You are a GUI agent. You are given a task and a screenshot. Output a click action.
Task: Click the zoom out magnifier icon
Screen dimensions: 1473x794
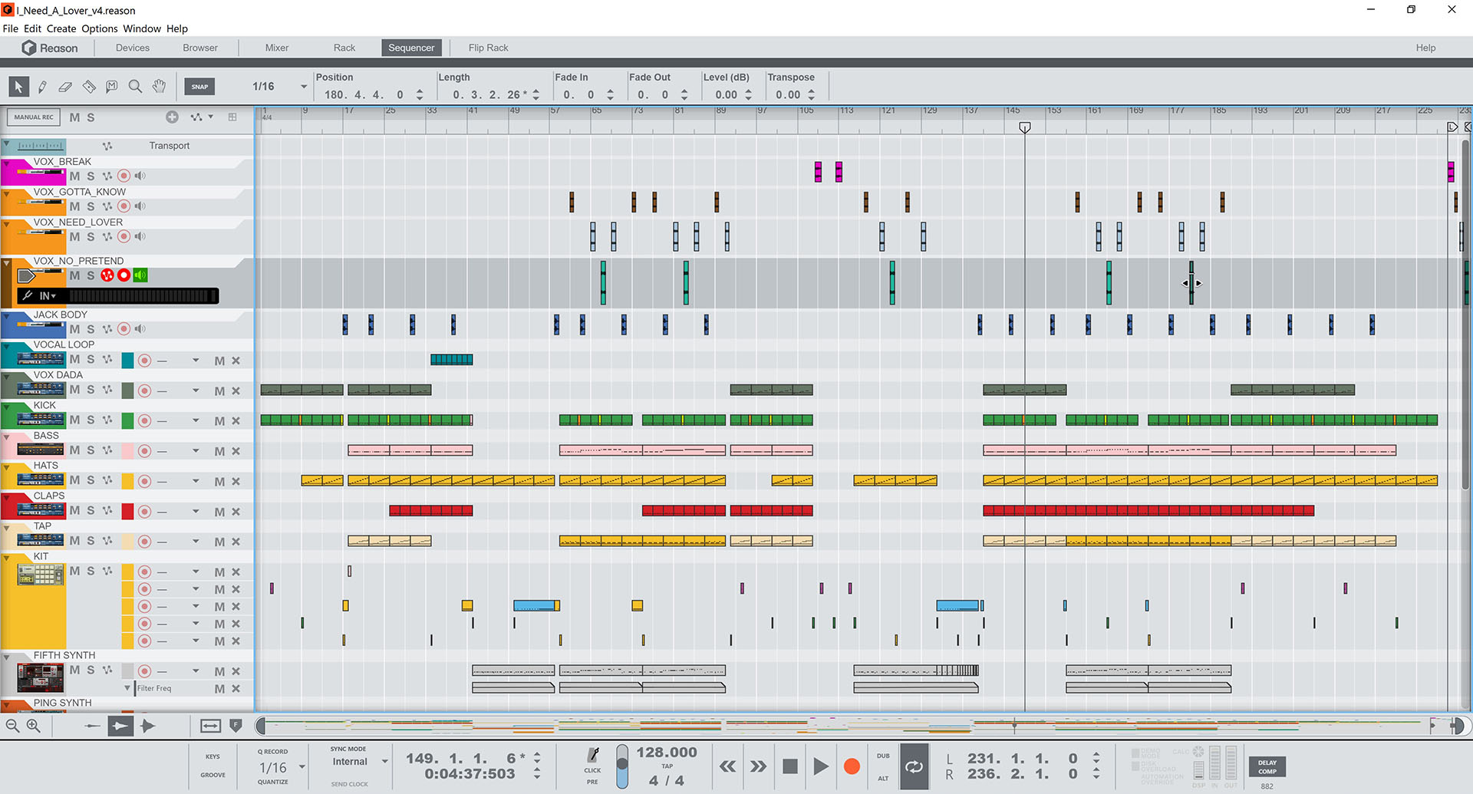(12, 726)
